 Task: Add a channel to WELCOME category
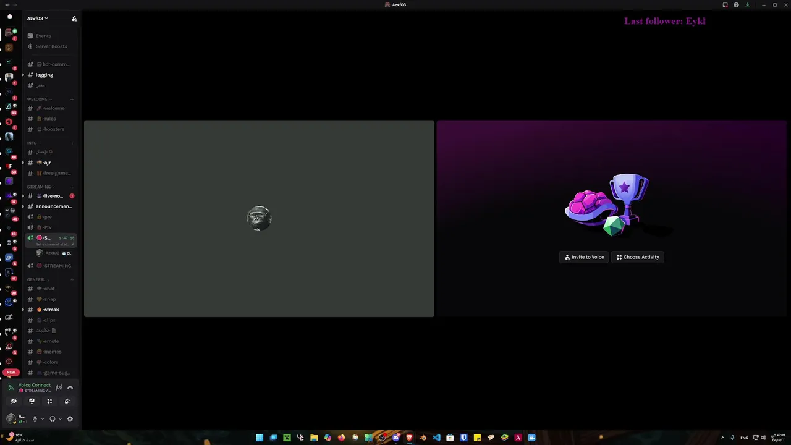(72, 99)
